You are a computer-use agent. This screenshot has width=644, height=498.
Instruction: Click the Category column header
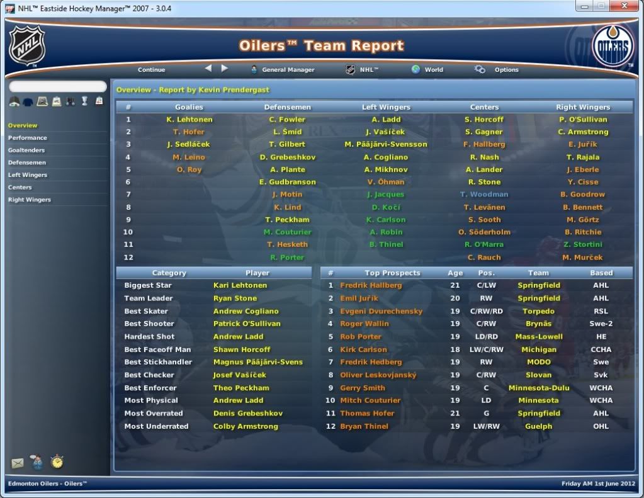(169, 273)
